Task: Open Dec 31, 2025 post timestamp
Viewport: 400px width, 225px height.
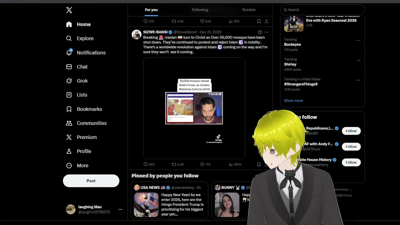Action: point(211,32)
